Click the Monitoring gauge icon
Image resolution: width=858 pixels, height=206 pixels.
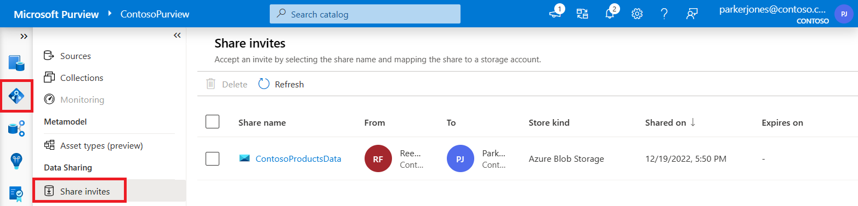pyautogui.click(x=49, y=99)
